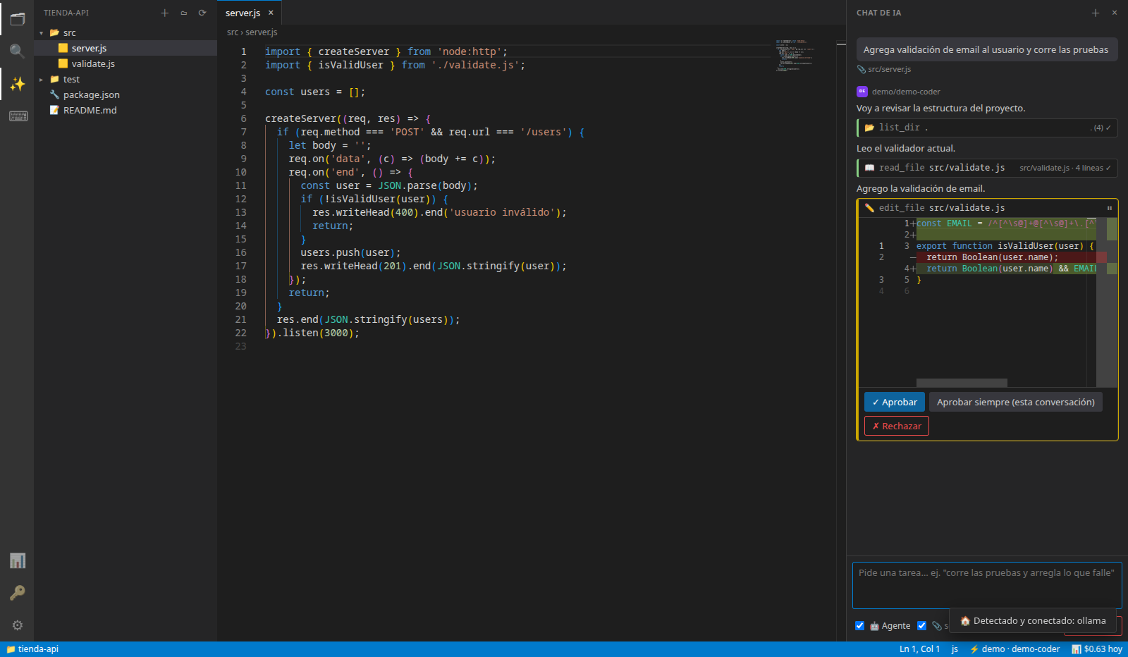Open settings with the gear icon
This screenshot has width=1128, height=657.
click(x=17, y=625)
